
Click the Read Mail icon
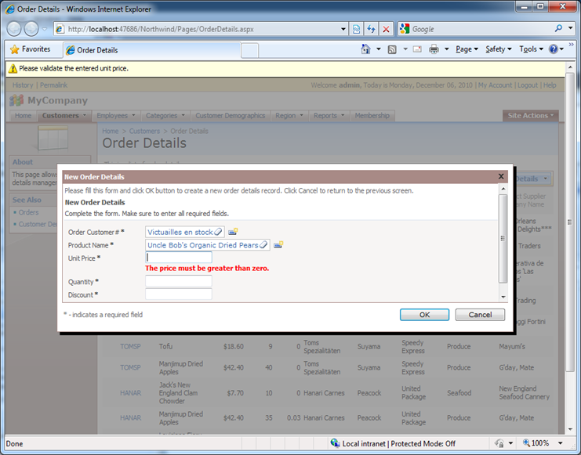417,49
